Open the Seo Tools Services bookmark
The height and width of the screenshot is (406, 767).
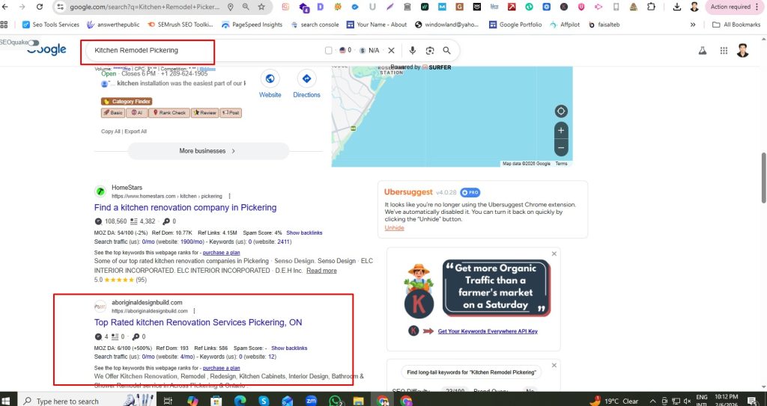point(51,25)
